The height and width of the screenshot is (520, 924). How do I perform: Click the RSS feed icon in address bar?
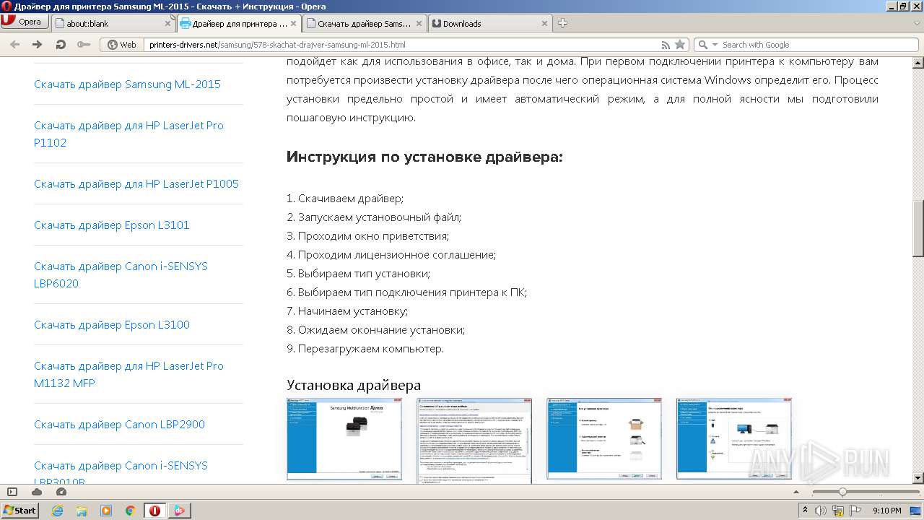[x=666, y=45]
